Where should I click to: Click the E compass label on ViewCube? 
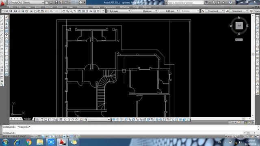click(x=247, y=26)
